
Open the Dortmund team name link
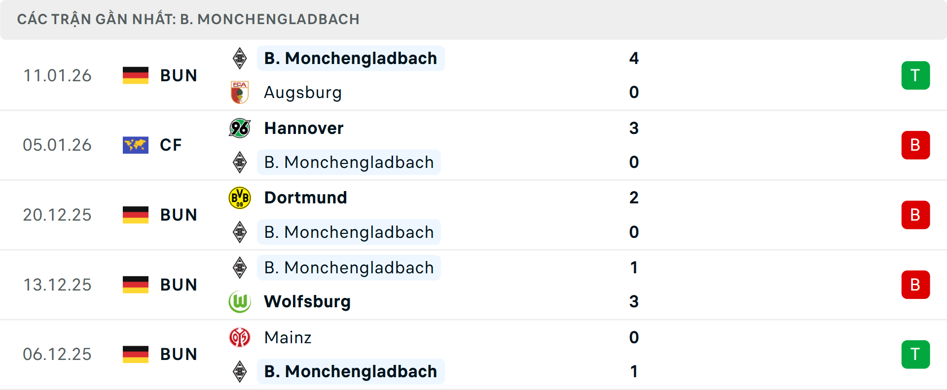[305, 197]
